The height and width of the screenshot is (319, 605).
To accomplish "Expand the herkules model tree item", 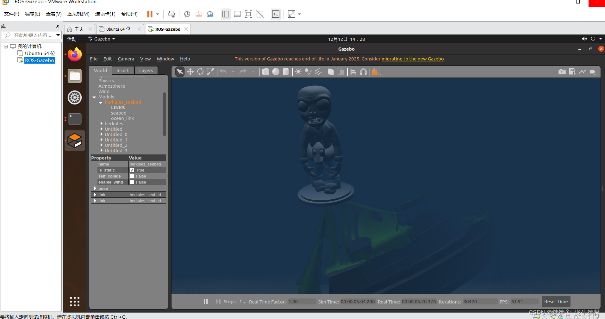I will [x=102, y=123].
